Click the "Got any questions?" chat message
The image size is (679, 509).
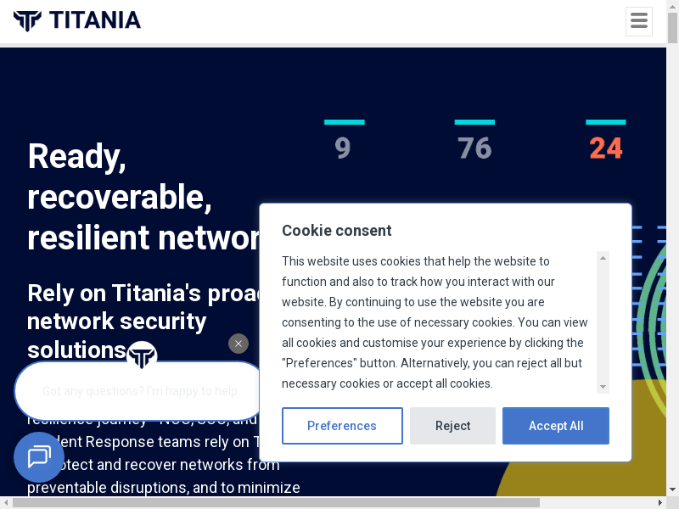pos(140,391)
